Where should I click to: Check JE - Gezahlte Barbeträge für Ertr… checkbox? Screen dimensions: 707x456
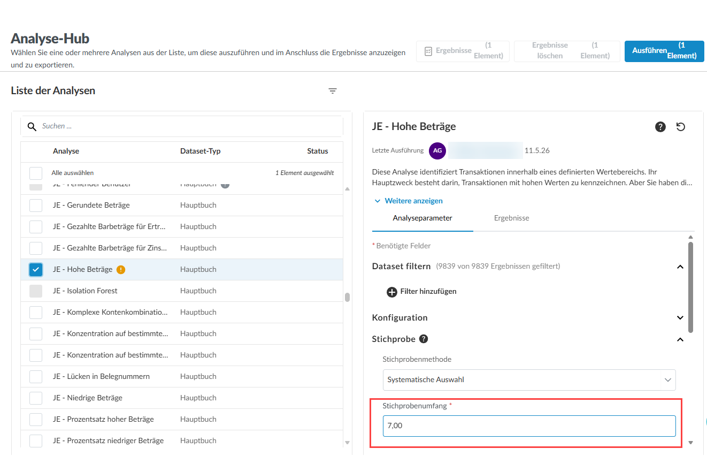(x=36, y=226)
